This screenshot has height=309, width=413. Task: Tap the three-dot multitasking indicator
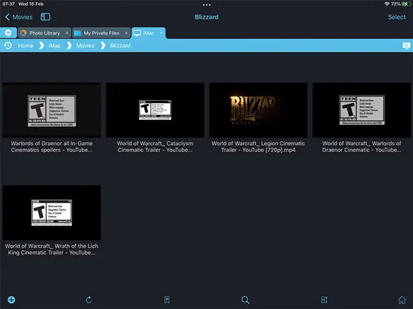point(206,5)
